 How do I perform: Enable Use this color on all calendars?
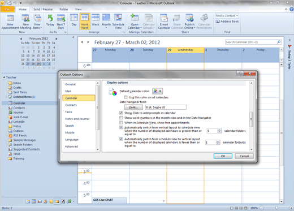126,97
